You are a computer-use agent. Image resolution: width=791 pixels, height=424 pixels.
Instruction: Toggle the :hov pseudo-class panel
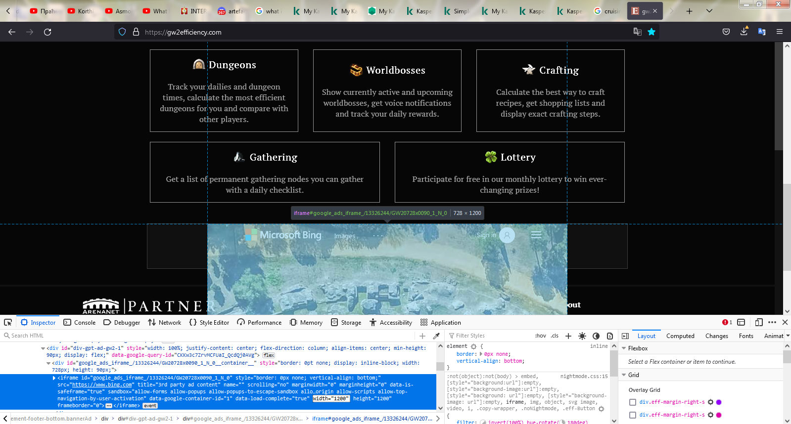coord(540,336)
